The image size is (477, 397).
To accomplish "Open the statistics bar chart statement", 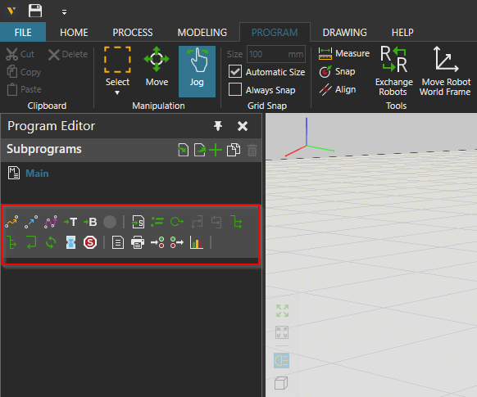I will pyautogui.click(x=196, y=242).
